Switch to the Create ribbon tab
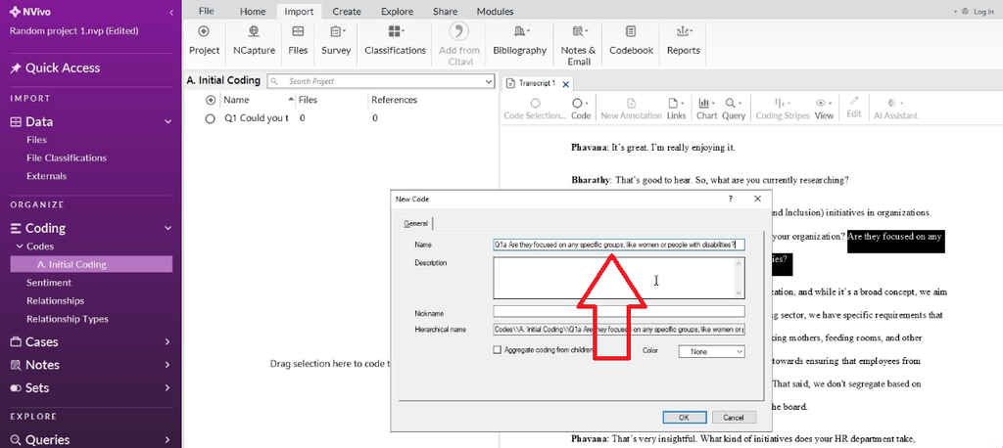Screen dimensions: 1003x448 (347, 11)
